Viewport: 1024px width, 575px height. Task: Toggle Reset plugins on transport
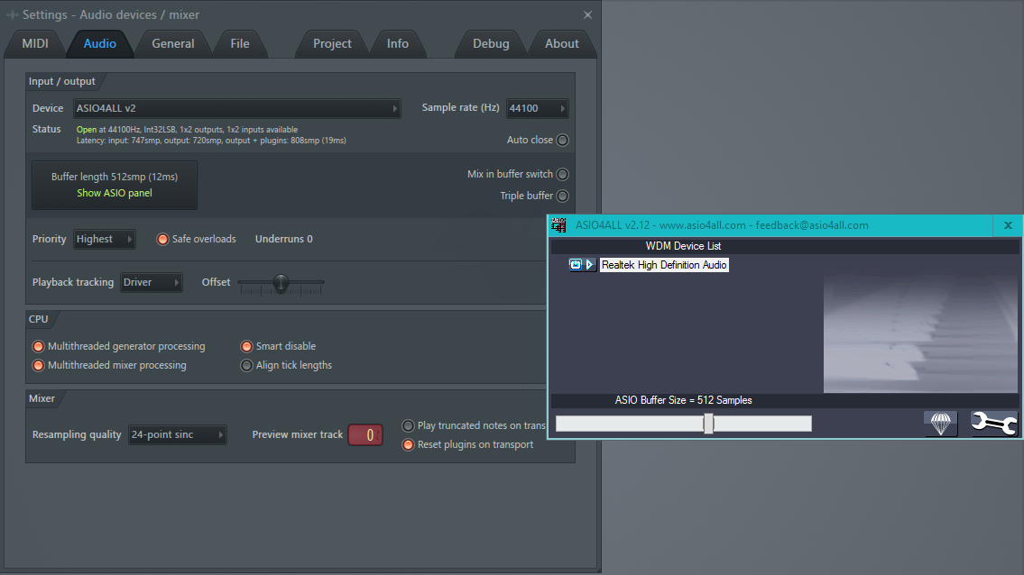408,444
